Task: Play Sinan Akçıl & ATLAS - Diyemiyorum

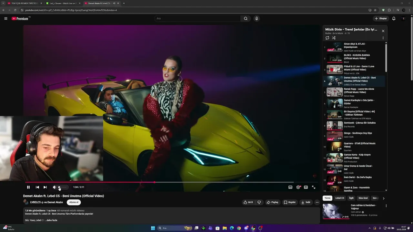Action: coord(354,47)
